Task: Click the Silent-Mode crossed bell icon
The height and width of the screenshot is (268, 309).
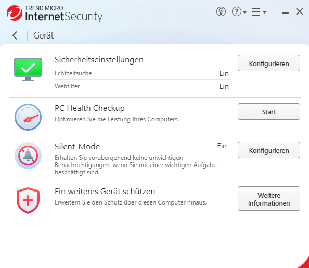Action: tap(28, 156)
